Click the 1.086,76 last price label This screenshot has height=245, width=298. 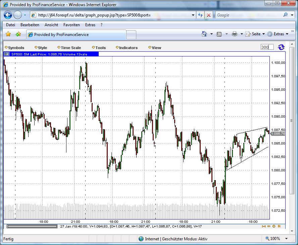click(278, 134)
